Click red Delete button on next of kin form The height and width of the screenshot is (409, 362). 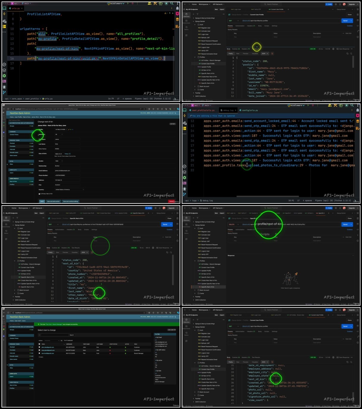point(172,201)
